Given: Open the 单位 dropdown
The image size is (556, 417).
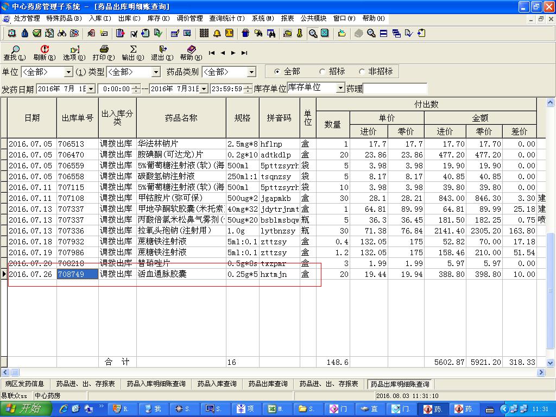Looking at the screenshot, I should (x=69, y=72).
